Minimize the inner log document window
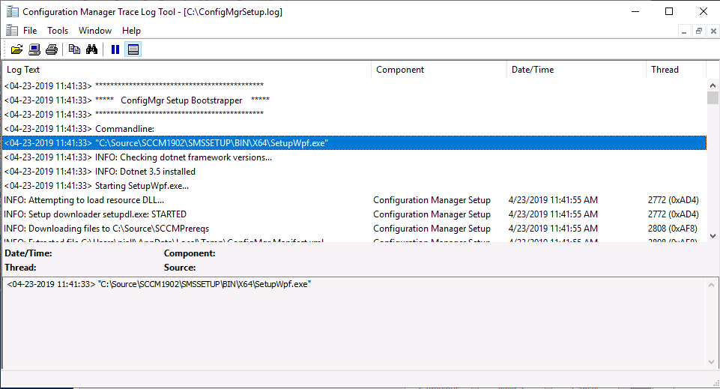The width and height of the screenshot is (720, 389). (684, 31)
